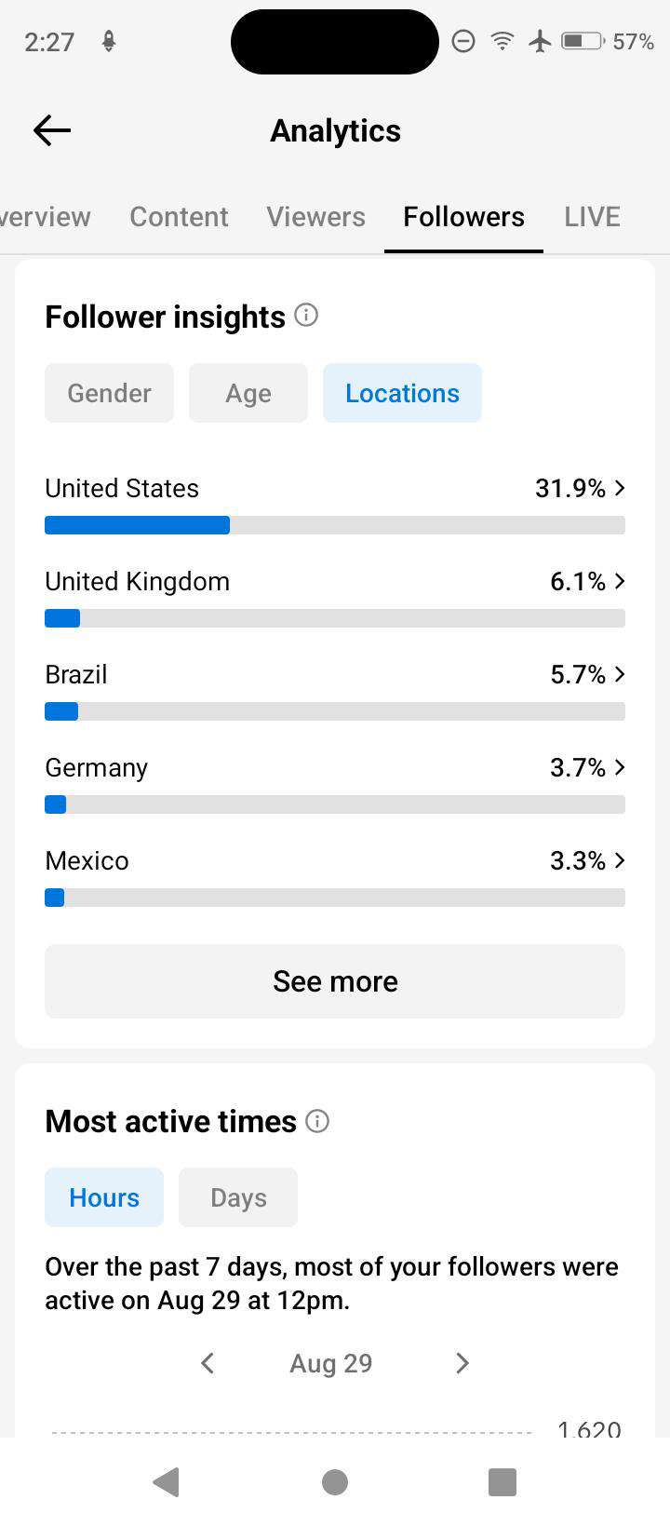This screenshot has width=670, height=1527.
Task: Tap Android back navigation triangle
Action: pyautogui.click(x=166, y=1481)
